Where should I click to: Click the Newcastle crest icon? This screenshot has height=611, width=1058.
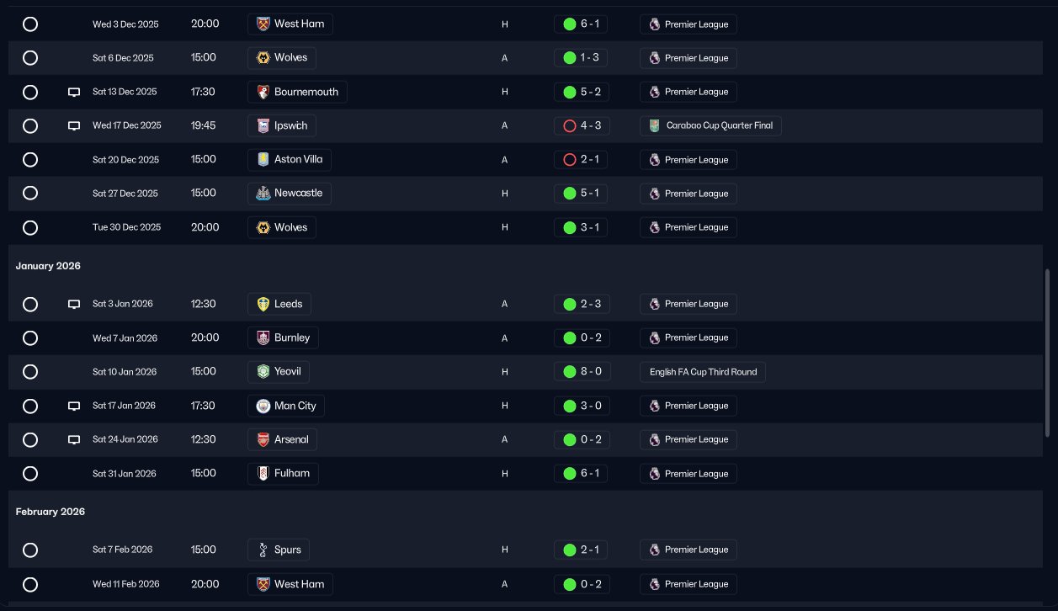coord(263,193)
